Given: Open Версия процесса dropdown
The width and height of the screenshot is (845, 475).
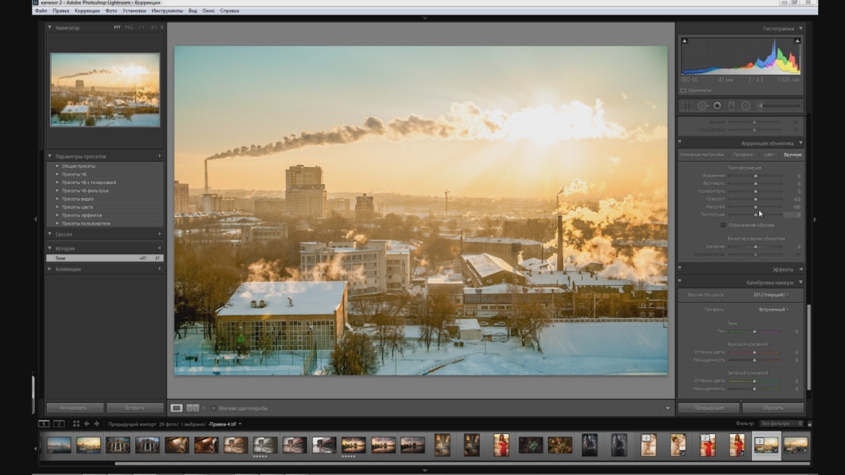Looking at the screenshot, I should tap(772, 295).
